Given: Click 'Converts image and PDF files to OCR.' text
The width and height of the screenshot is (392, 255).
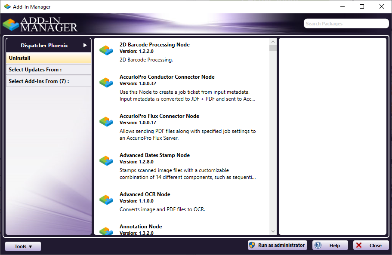Looking at the screenshot, I should pyautogui.click(x=162, y=209).
